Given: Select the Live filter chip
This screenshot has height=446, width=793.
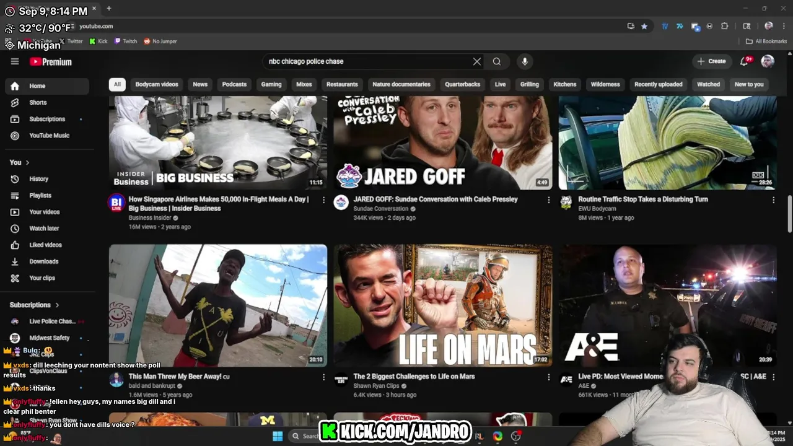Looking at the screenshot, I should (x=501, y=84).
